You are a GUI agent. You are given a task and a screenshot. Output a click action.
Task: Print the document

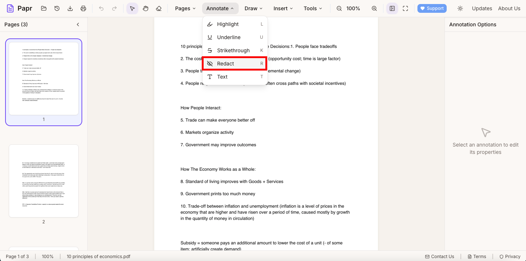pyautogui.click(x=83, y=8)
